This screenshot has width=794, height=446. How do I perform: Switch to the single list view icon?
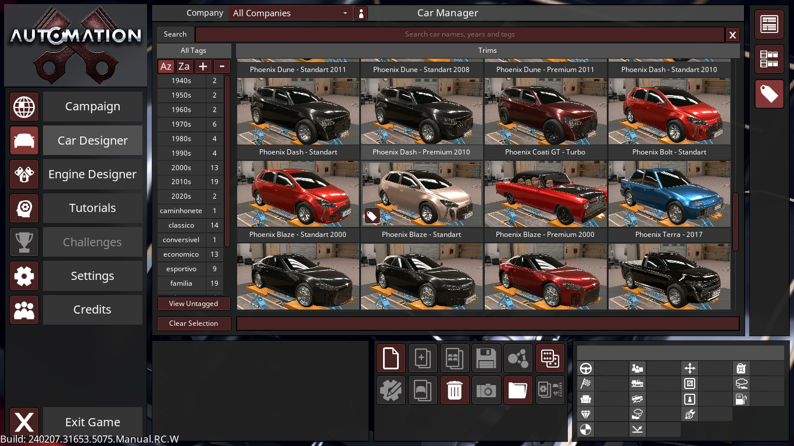(769, 24)
